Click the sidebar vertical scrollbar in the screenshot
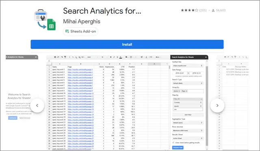260x151 pixels. tap(207, 106)
